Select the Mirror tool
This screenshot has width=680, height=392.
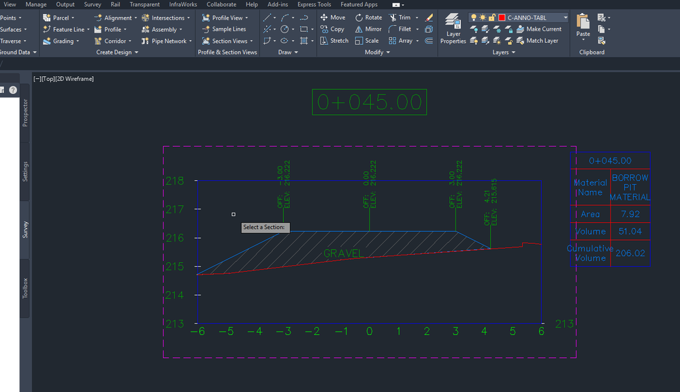[368, 29]
